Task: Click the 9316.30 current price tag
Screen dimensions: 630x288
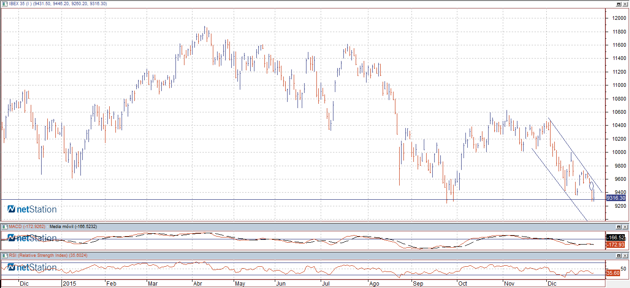Action: coord(616,198)
